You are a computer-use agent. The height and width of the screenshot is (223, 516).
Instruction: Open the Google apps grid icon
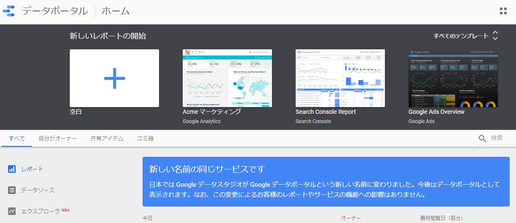[503, 11]
